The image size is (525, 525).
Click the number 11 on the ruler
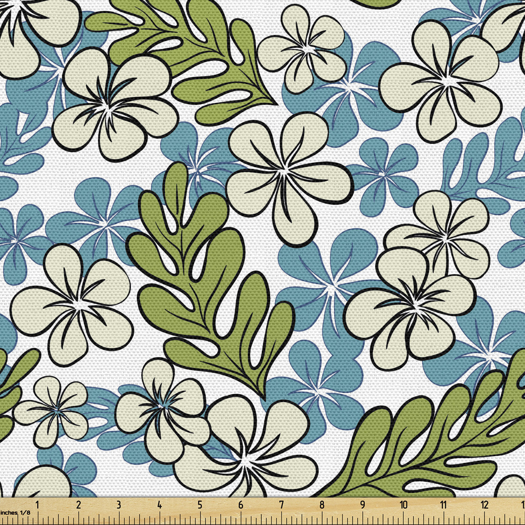tap(444, 505)
